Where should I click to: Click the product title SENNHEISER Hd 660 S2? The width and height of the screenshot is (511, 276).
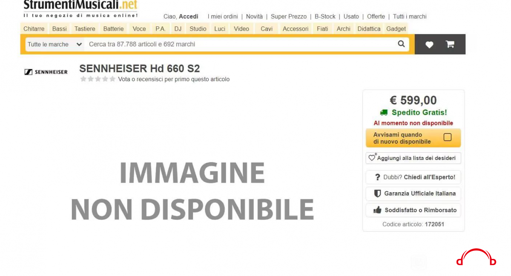[x=139, y=68]
